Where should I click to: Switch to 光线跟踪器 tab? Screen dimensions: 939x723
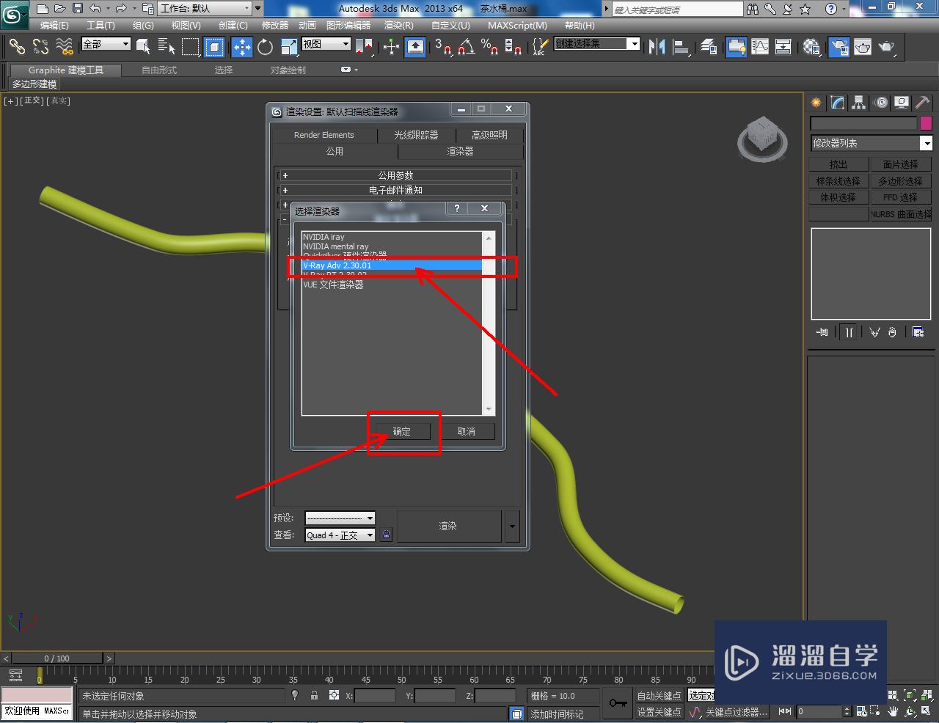point(416,135)
